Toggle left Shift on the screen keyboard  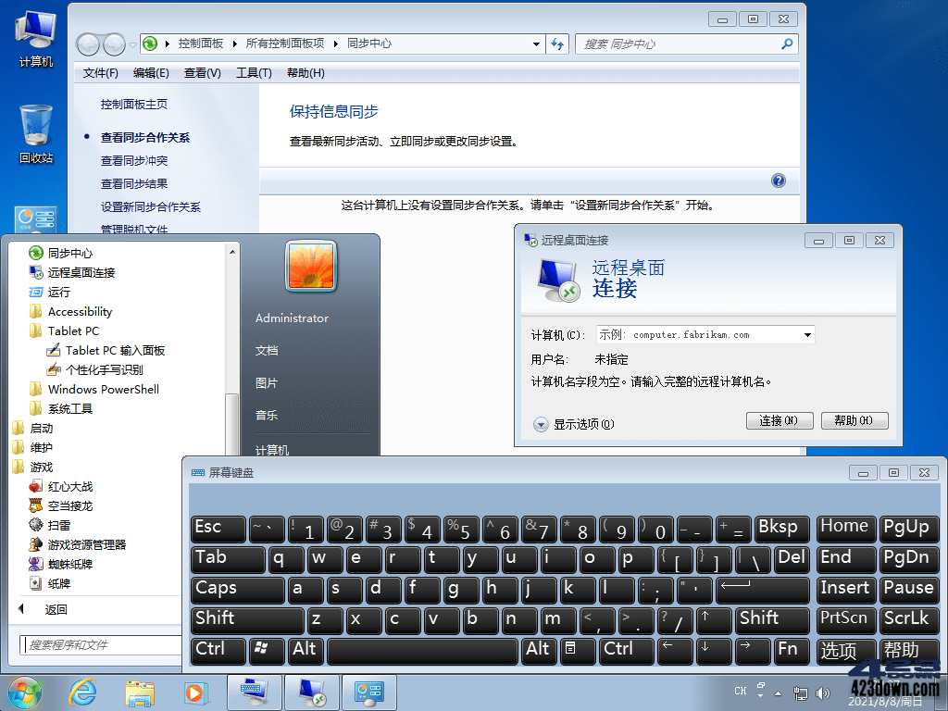tap(246, 618)
